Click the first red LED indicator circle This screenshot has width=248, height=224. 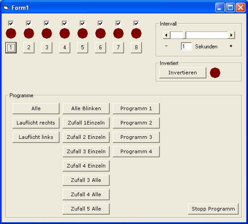click(11, 34)
